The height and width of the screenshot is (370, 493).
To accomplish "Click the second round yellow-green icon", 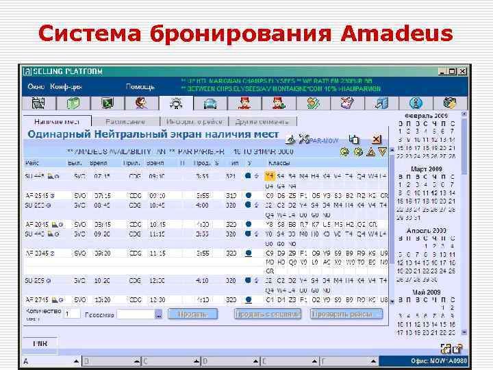I will [x=358, y=152].
